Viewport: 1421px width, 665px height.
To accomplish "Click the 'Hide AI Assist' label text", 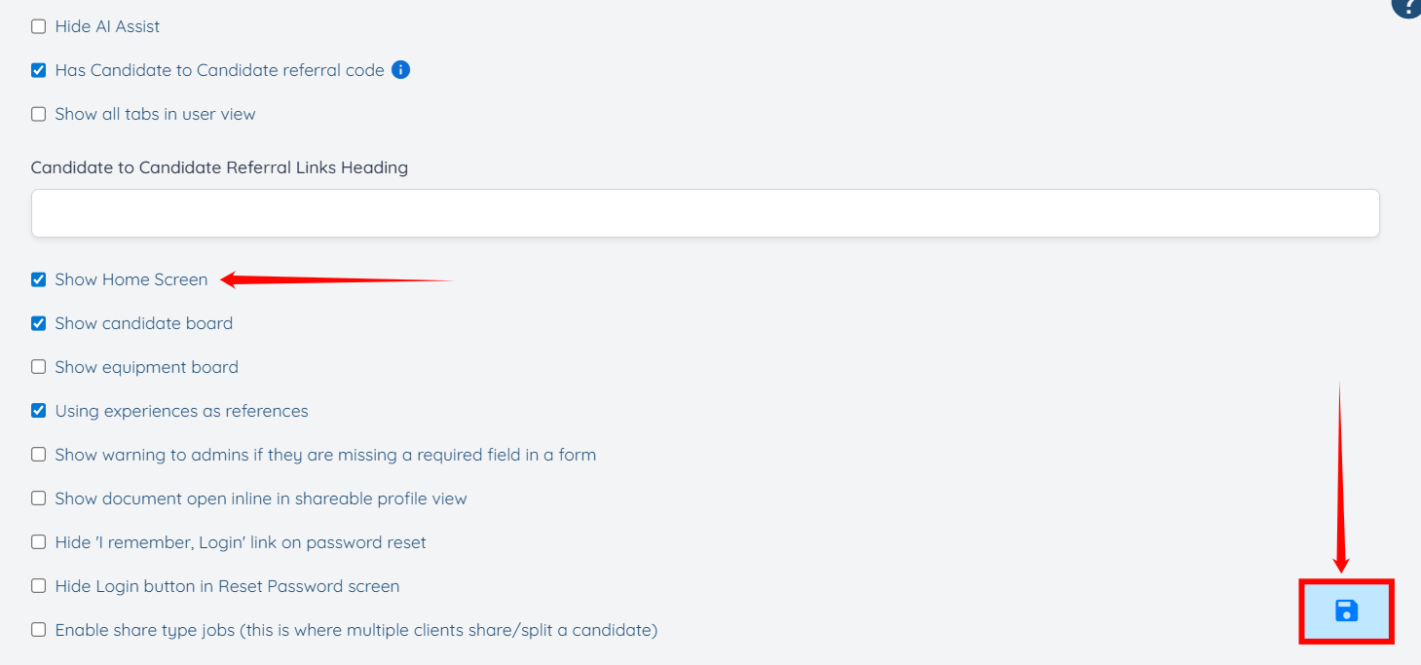I will pyautogui.click(x=107, y=26).
